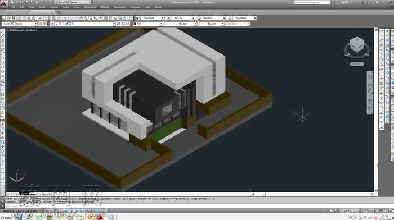Open the File menu
Image resolution: width=394 pixels, height=220 pixels.
point(13,7)
